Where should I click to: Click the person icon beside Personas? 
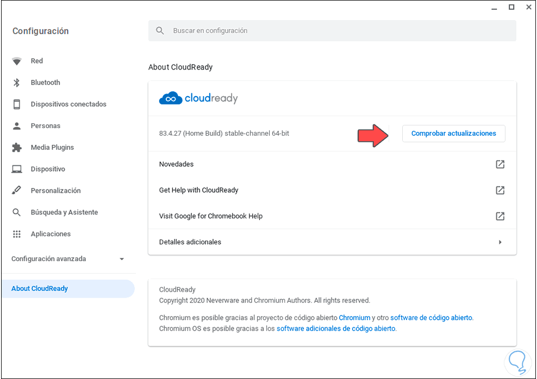(17, 126)
